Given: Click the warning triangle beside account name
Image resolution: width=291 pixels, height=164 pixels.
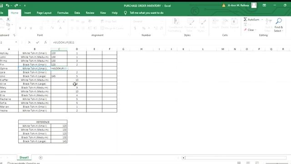Looking at the screenshot, I should (x=224, y=5).
